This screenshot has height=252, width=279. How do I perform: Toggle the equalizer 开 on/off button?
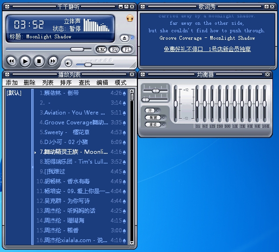[x=150, y=110]
